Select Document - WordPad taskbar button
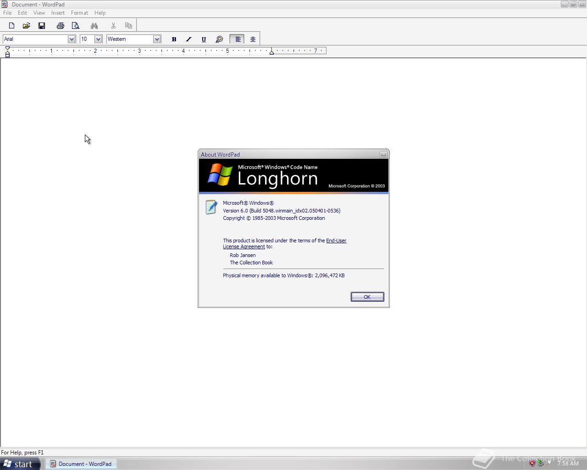The width and height of the screenshot is (587, 470). 81,464
